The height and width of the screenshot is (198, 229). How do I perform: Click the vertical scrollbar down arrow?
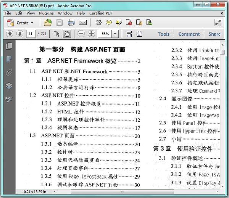223,187
